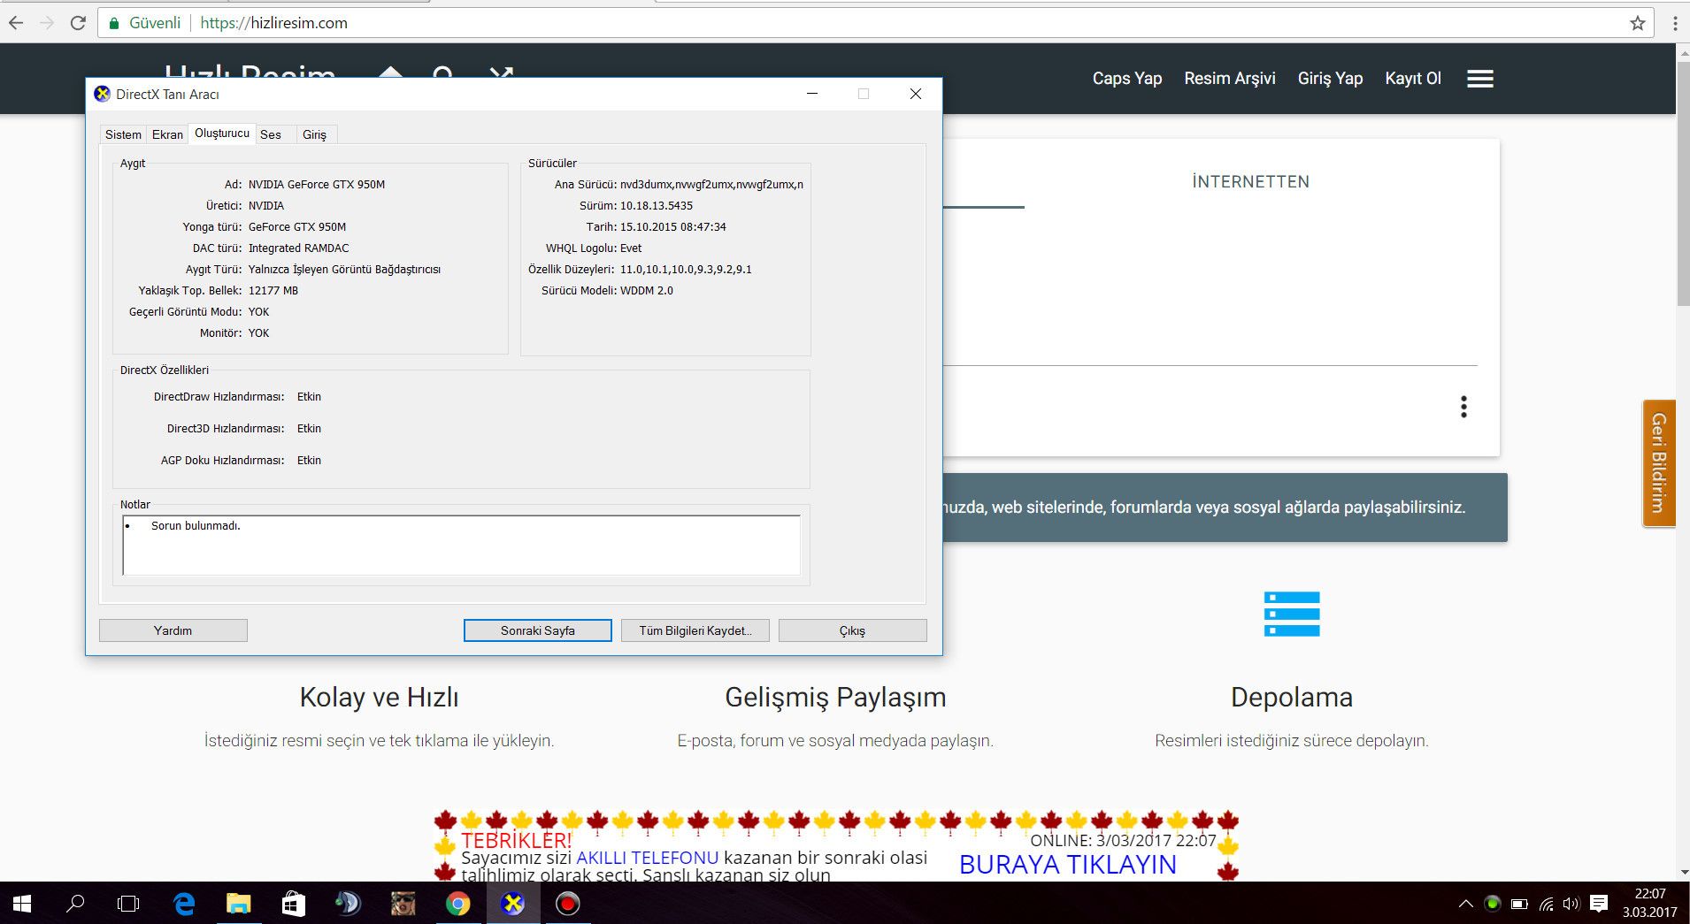Open the Geri Bildirim feedback tab

[x=1659, y=462]
